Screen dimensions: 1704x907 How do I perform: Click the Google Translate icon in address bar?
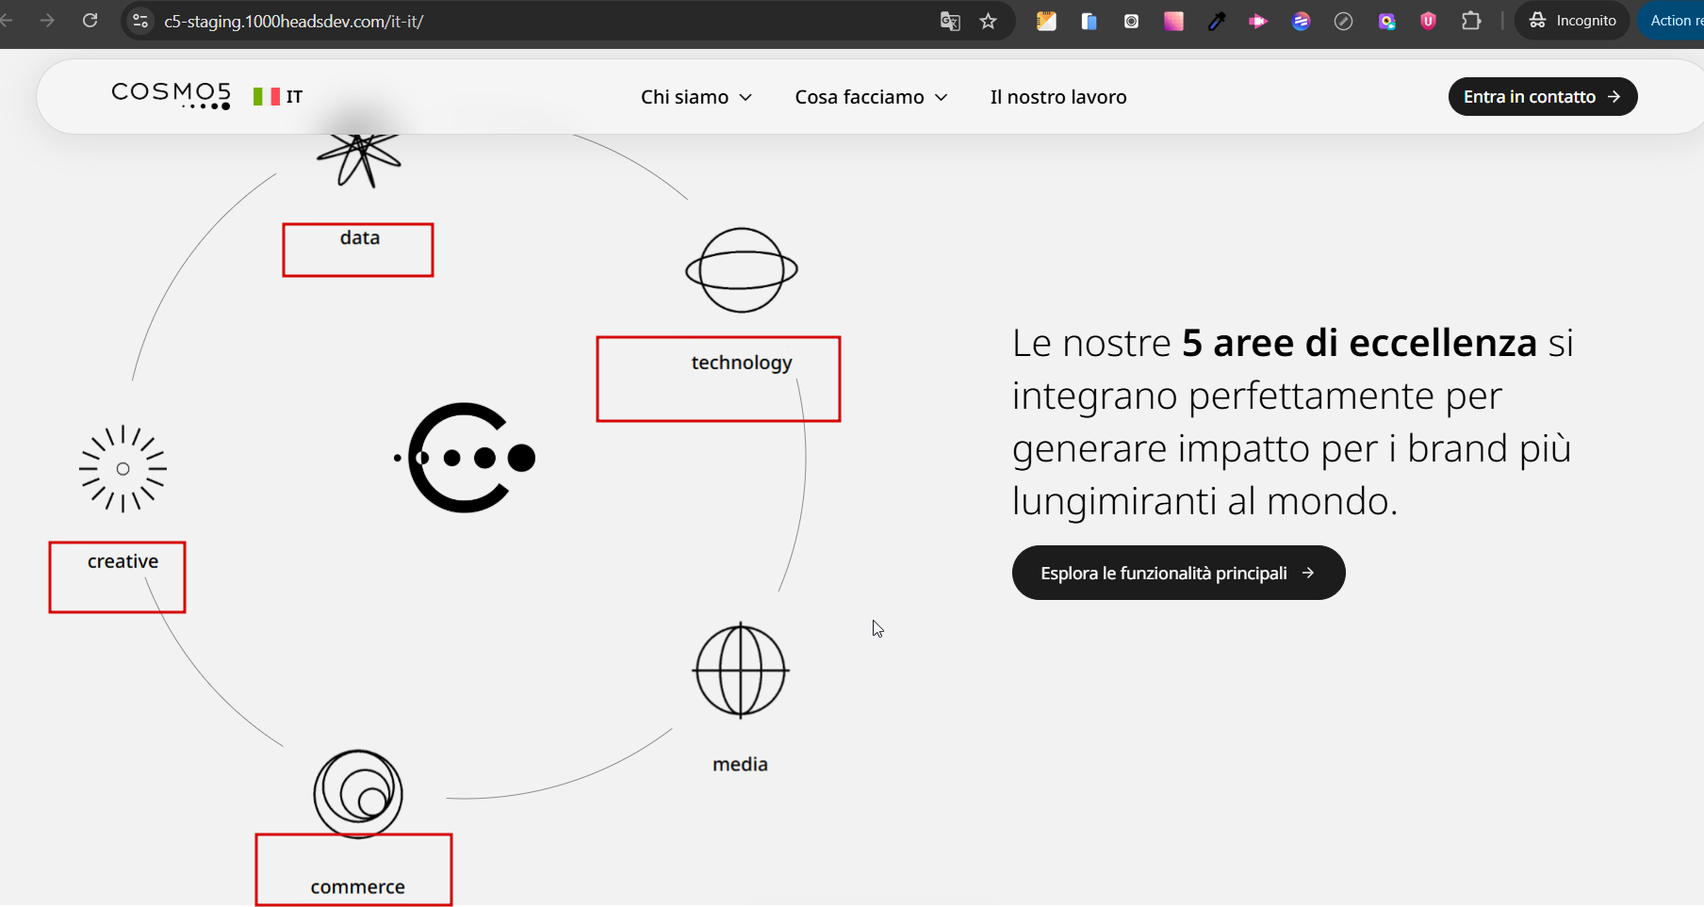click(x=950, y=21)
